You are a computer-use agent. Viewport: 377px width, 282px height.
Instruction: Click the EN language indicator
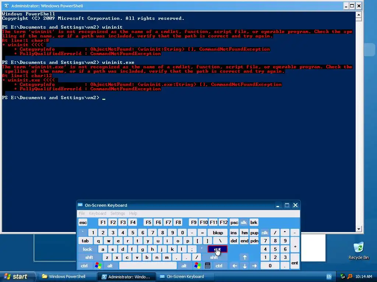(x=329, y=276)
